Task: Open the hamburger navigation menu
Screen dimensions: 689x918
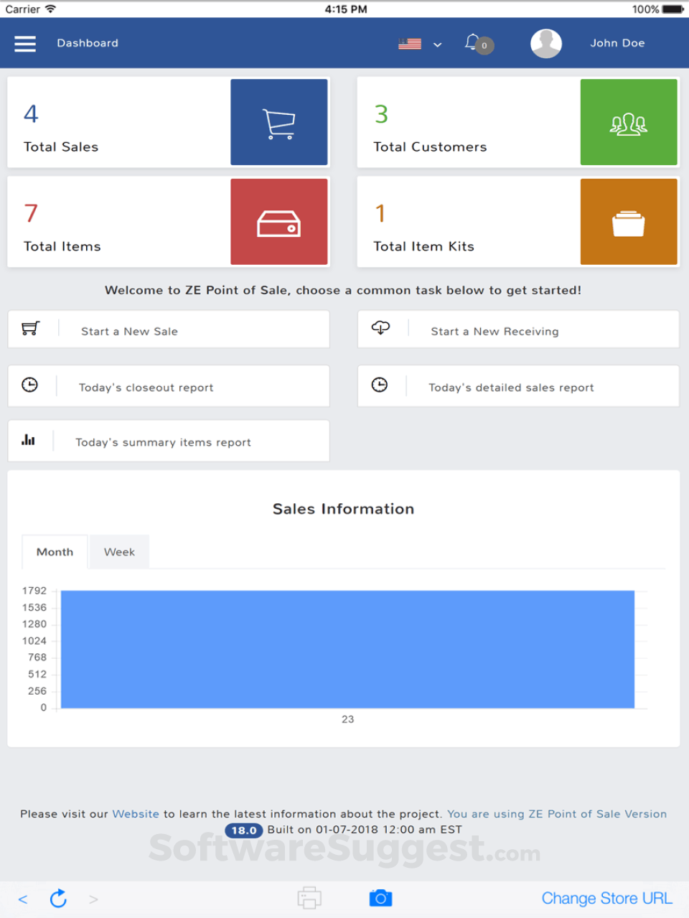Action: [25, 44]
